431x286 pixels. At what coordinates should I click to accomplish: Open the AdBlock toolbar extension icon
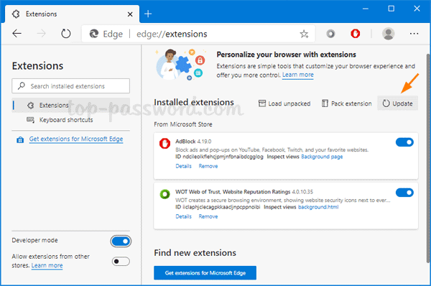(x=355, y=34)
